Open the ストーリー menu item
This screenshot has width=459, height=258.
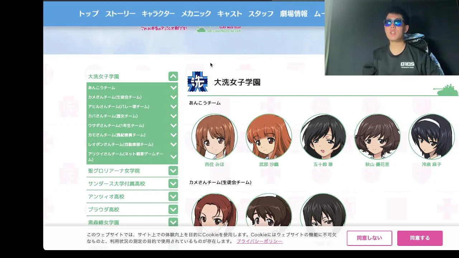pos(120,14)
